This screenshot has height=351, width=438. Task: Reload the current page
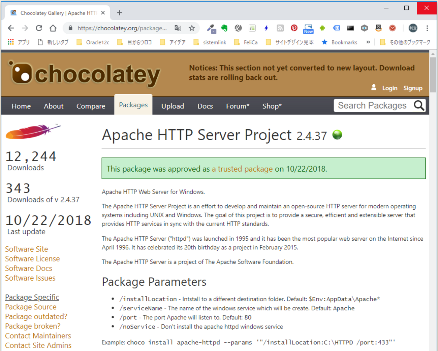click(x=39, y=28)
